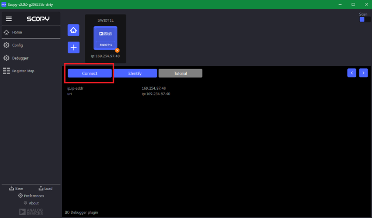Go to previous device with left arrow
Image resolution: width=372 pixels, height=218 pixels.
tap(352, 73)
